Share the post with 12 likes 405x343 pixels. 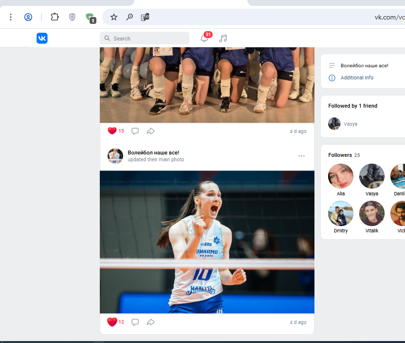click(150, 322)
